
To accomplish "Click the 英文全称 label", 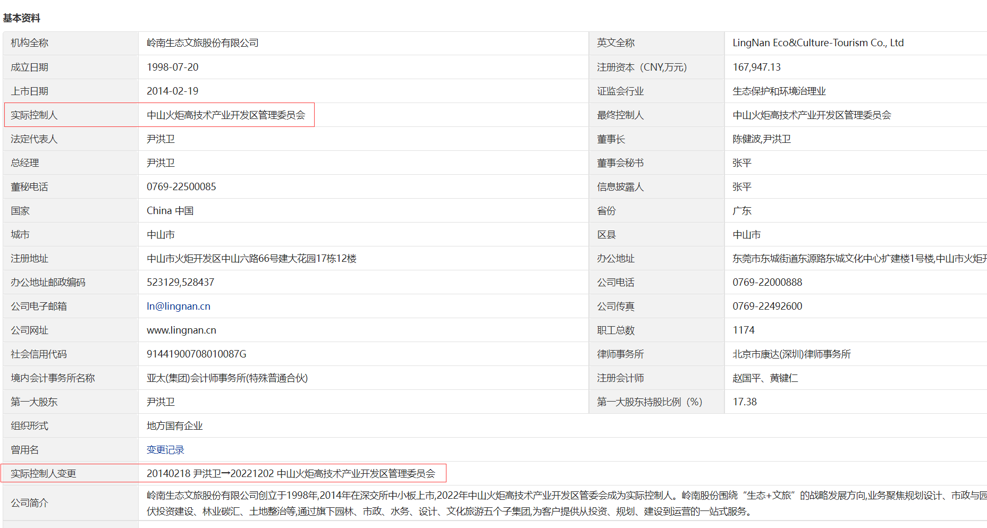I will (x=615, y=43).
